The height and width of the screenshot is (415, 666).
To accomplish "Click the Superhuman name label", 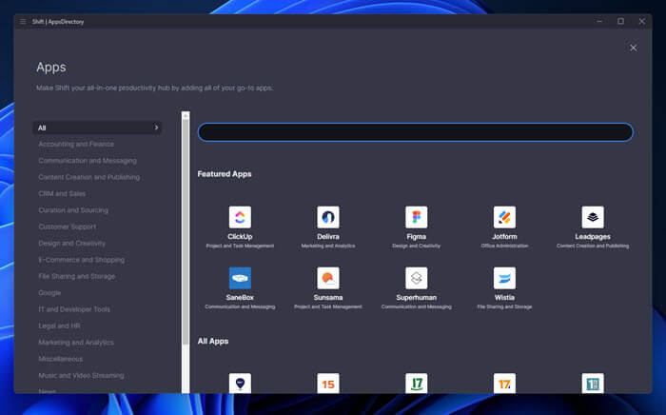I will (x=417, y=297).
